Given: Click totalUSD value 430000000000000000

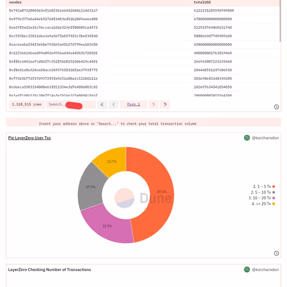Looking at the screenshot, I should pos(213,45).
